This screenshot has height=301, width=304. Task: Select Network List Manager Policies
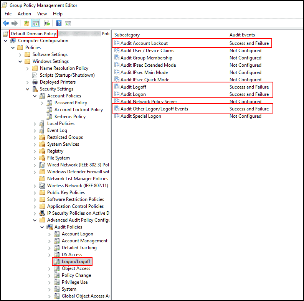78,179
